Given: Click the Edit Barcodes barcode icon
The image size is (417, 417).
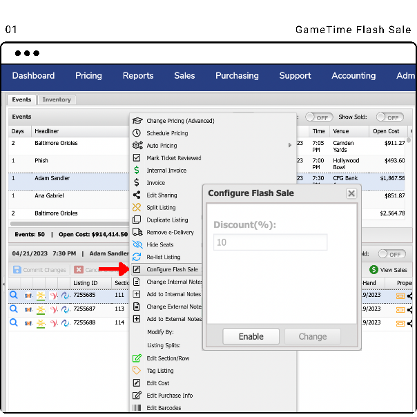Looking at the screenshot, I should [137, 408].
